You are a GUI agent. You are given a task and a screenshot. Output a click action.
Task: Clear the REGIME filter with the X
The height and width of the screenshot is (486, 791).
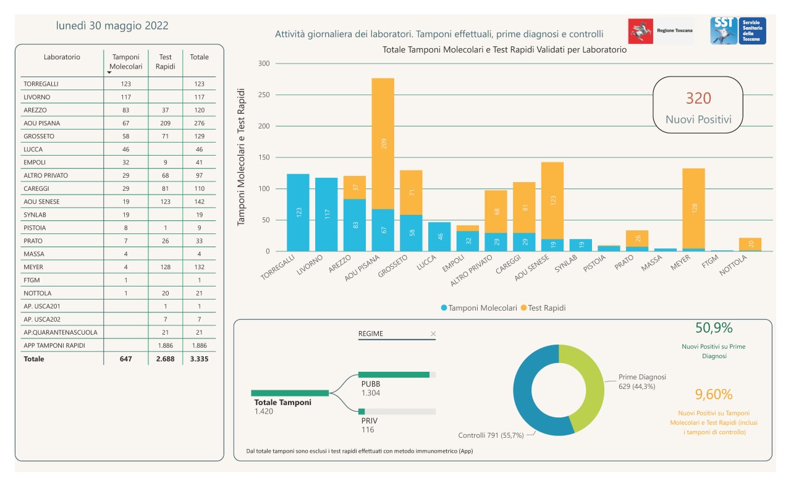(x=433, y=334)
